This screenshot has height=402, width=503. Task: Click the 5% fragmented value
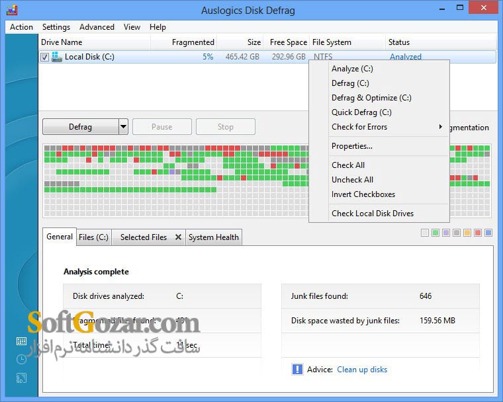(x=208, y=57)
